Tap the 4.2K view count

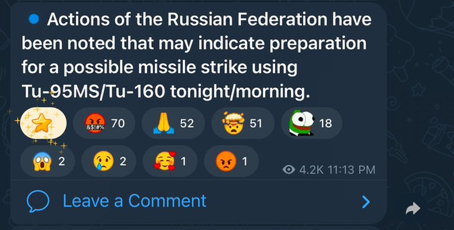(311, 170)
